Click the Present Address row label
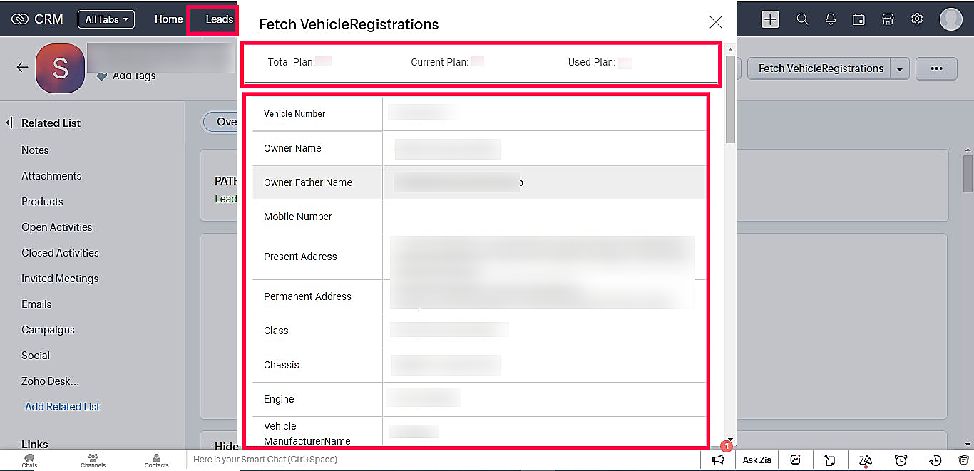The image size is (974, 471). click(300, 257)
